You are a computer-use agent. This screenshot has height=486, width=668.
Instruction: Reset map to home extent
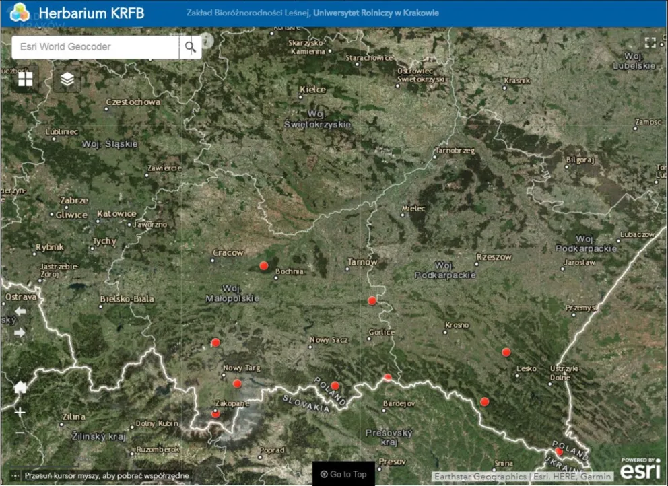pos(20,387)
